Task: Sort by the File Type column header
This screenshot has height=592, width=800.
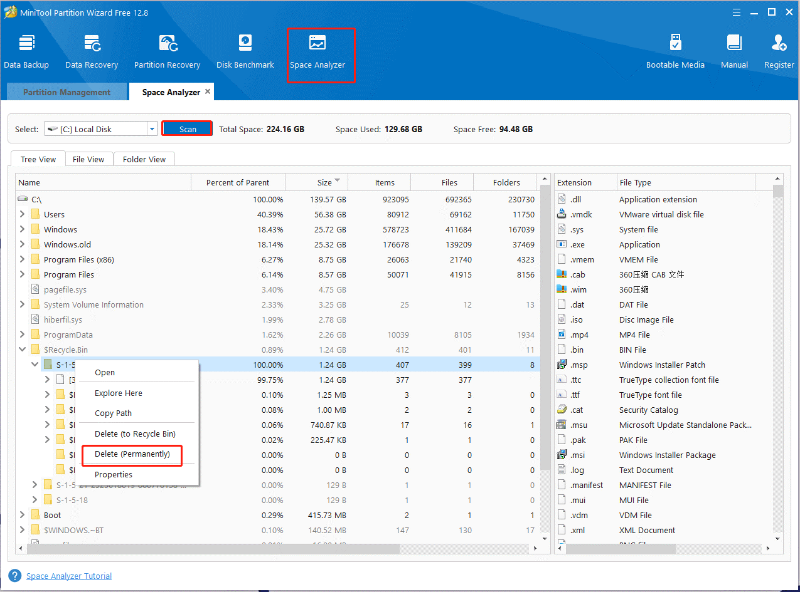Action: point(686,182)
